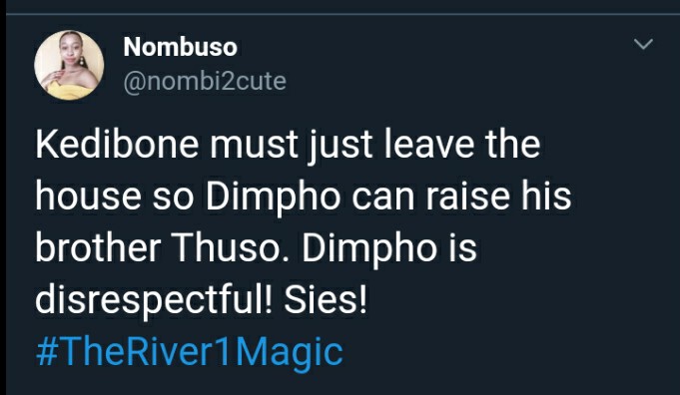Visit the Nombuso display name profile
The height and width of the screenshot is (395, 680).
tap(180, 47)
